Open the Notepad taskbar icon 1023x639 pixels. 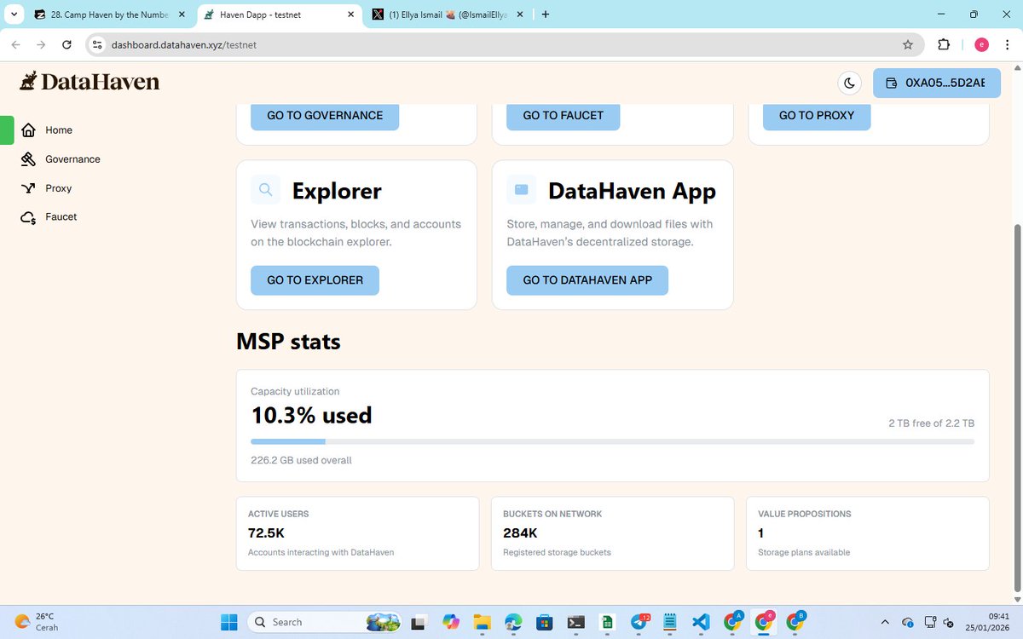[x=670, y=622]
